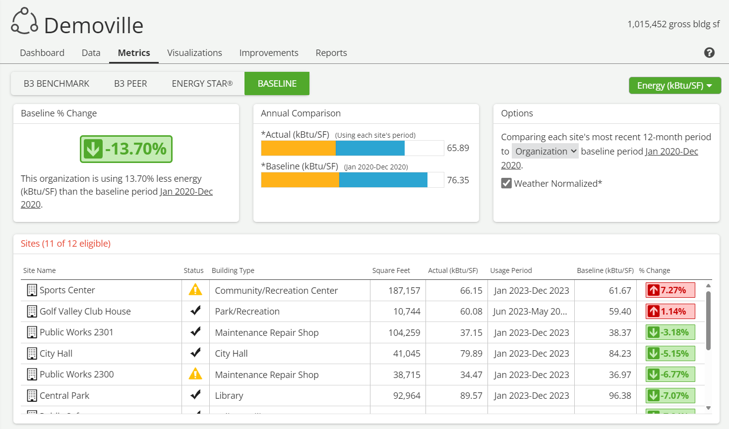Click the green down arrow baseline change icon
This screenshot has width=729, height=429.
tap(93, 149)
